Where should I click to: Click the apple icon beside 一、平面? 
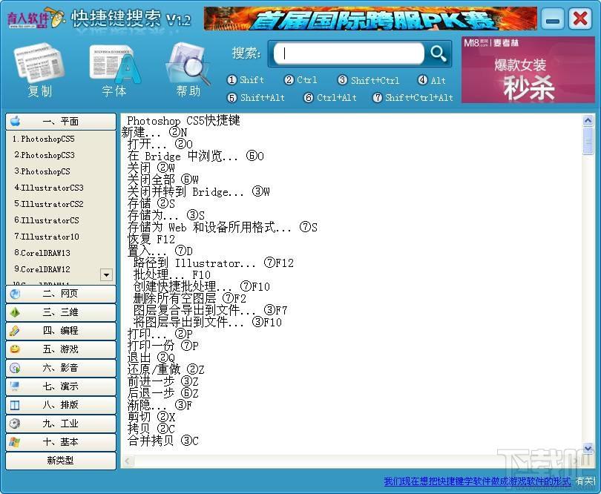(x=16, y=121)
